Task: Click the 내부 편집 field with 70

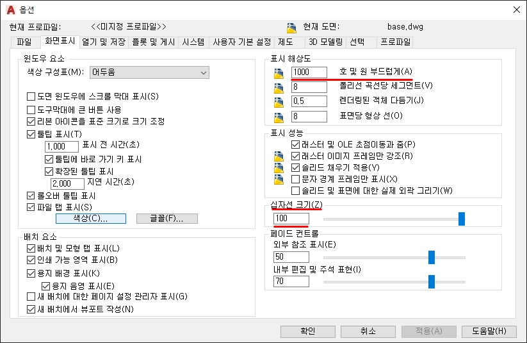Action: [x=291, y=281]
